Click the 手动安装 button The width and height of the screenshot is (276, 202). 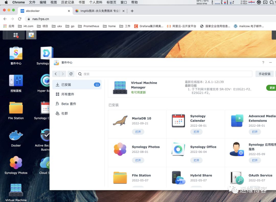264,74
